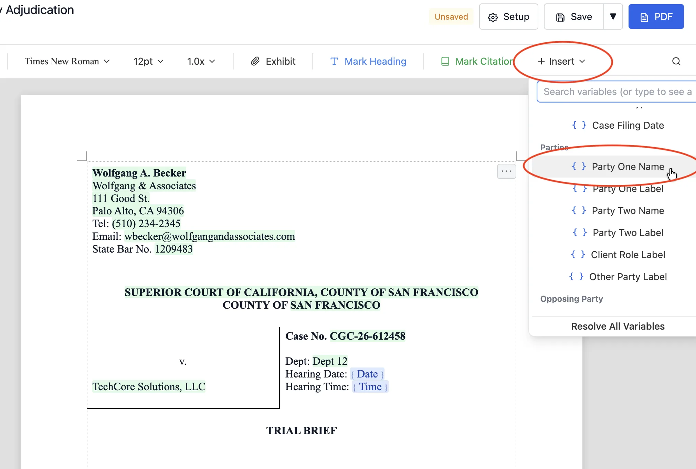Click the search magnifier icon in toolbar

676,61
